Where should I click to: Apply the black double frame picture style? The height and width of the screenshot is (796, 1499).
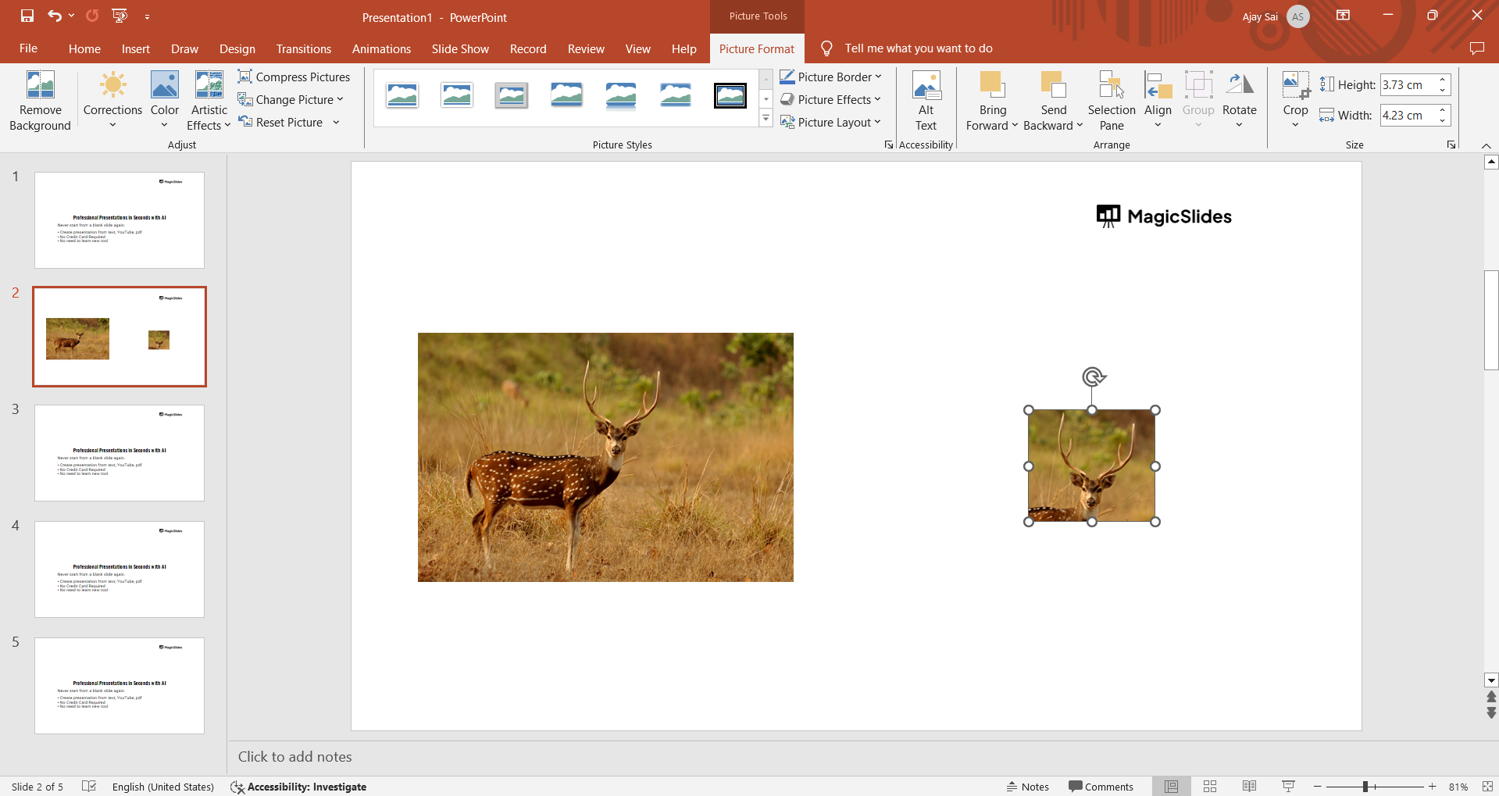tap(730, 96)
